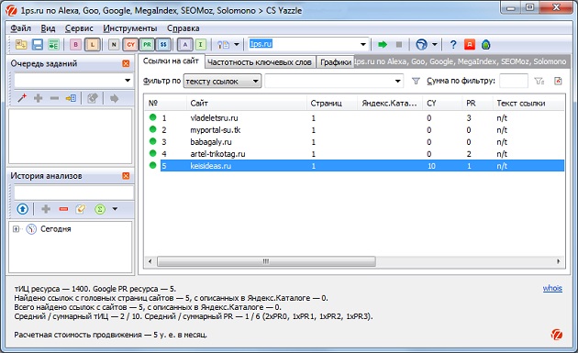Select the vladeletsru.ru row
Viewport: 578px width, 353px height.
click(354, 118)
